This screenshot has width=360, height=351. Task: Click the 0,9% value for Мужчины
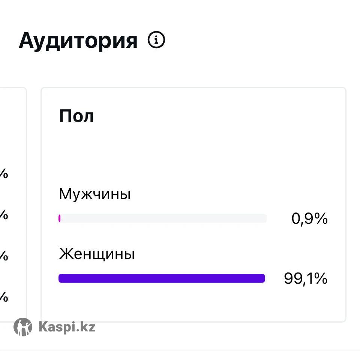pos(309,219)
